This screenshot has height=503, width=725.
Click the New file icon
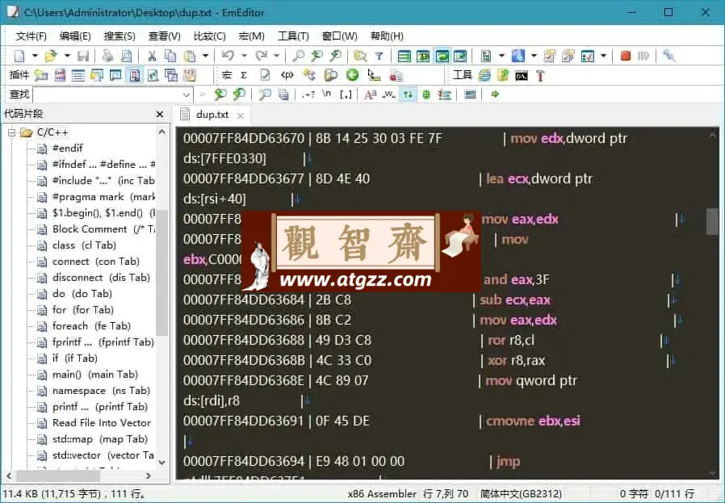(x=19, y=56)
